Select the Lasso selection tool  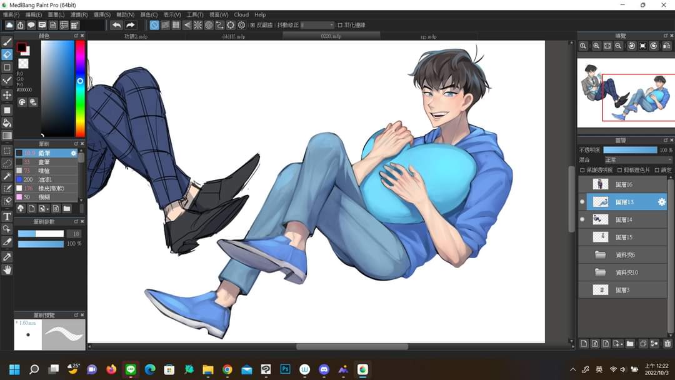point(7,164)
